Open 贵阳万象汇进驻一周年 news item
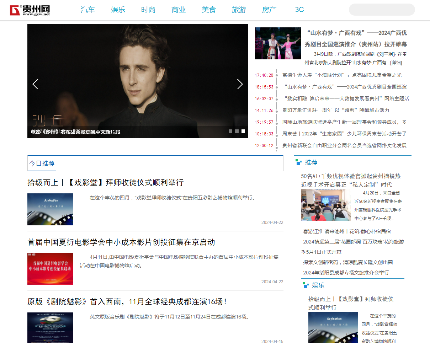Viewport: 430px width, 343px height. 336,110
